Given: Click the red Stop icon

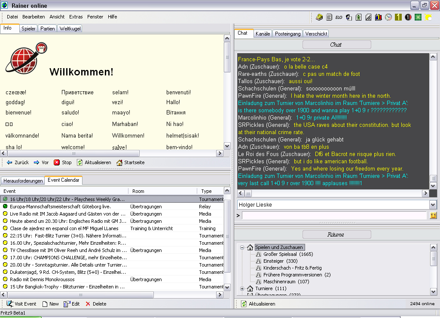Looking at the screenshot, I should [57, 162].
